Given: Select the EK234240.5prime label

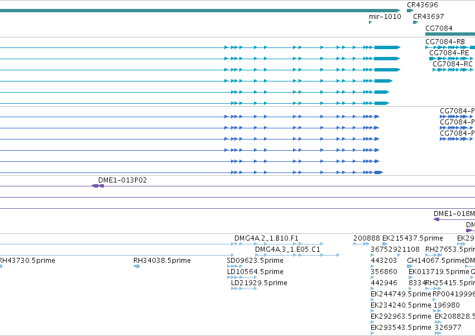Looking at the screenshot, I should coord(401,305).
